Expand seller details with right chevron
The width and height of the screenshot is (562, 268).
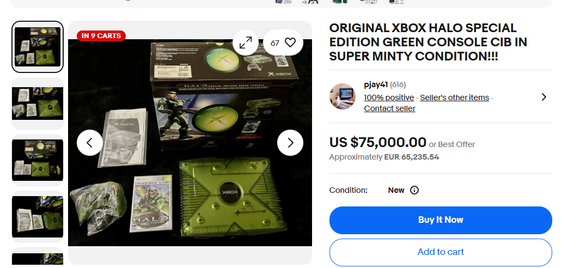(x=543, y=97)
